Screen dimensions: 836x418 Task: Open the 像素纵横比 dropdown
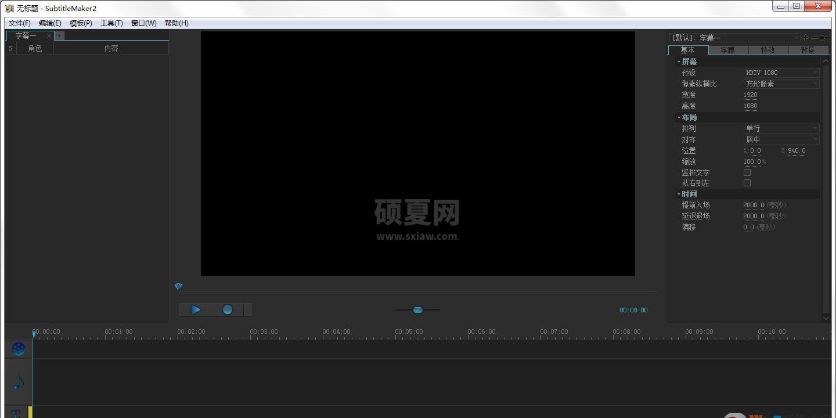click(x=781, y=84)
